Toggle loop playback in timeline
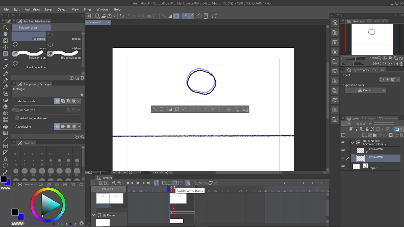 [156, 183]
